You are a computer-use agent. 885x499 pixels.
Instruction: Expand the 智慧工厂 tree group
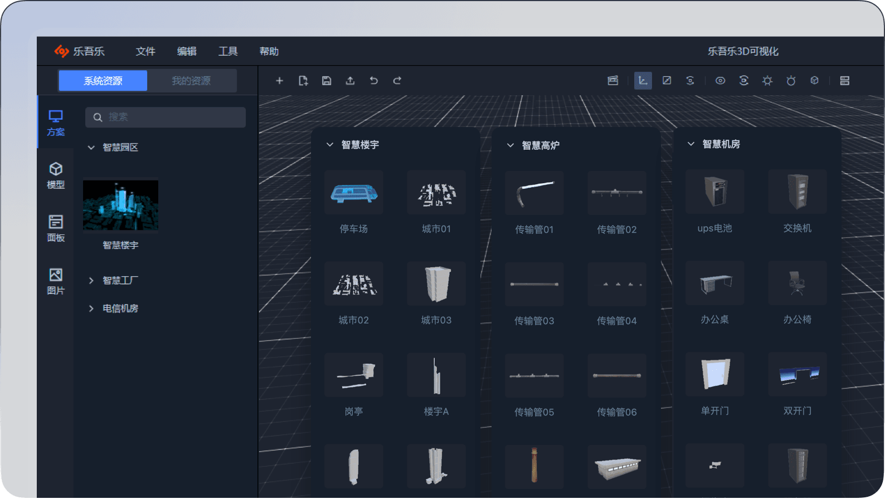(91, 281)
